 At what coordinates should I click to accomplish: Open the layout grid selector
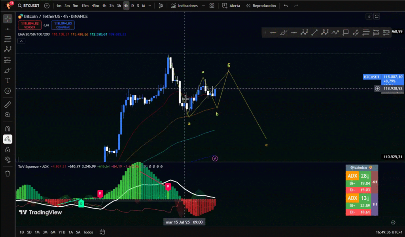(x=212, y=6)
